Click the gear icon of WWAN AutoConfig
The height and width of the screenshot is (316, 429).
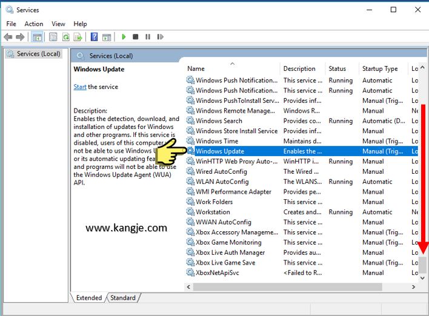(190, 222)
